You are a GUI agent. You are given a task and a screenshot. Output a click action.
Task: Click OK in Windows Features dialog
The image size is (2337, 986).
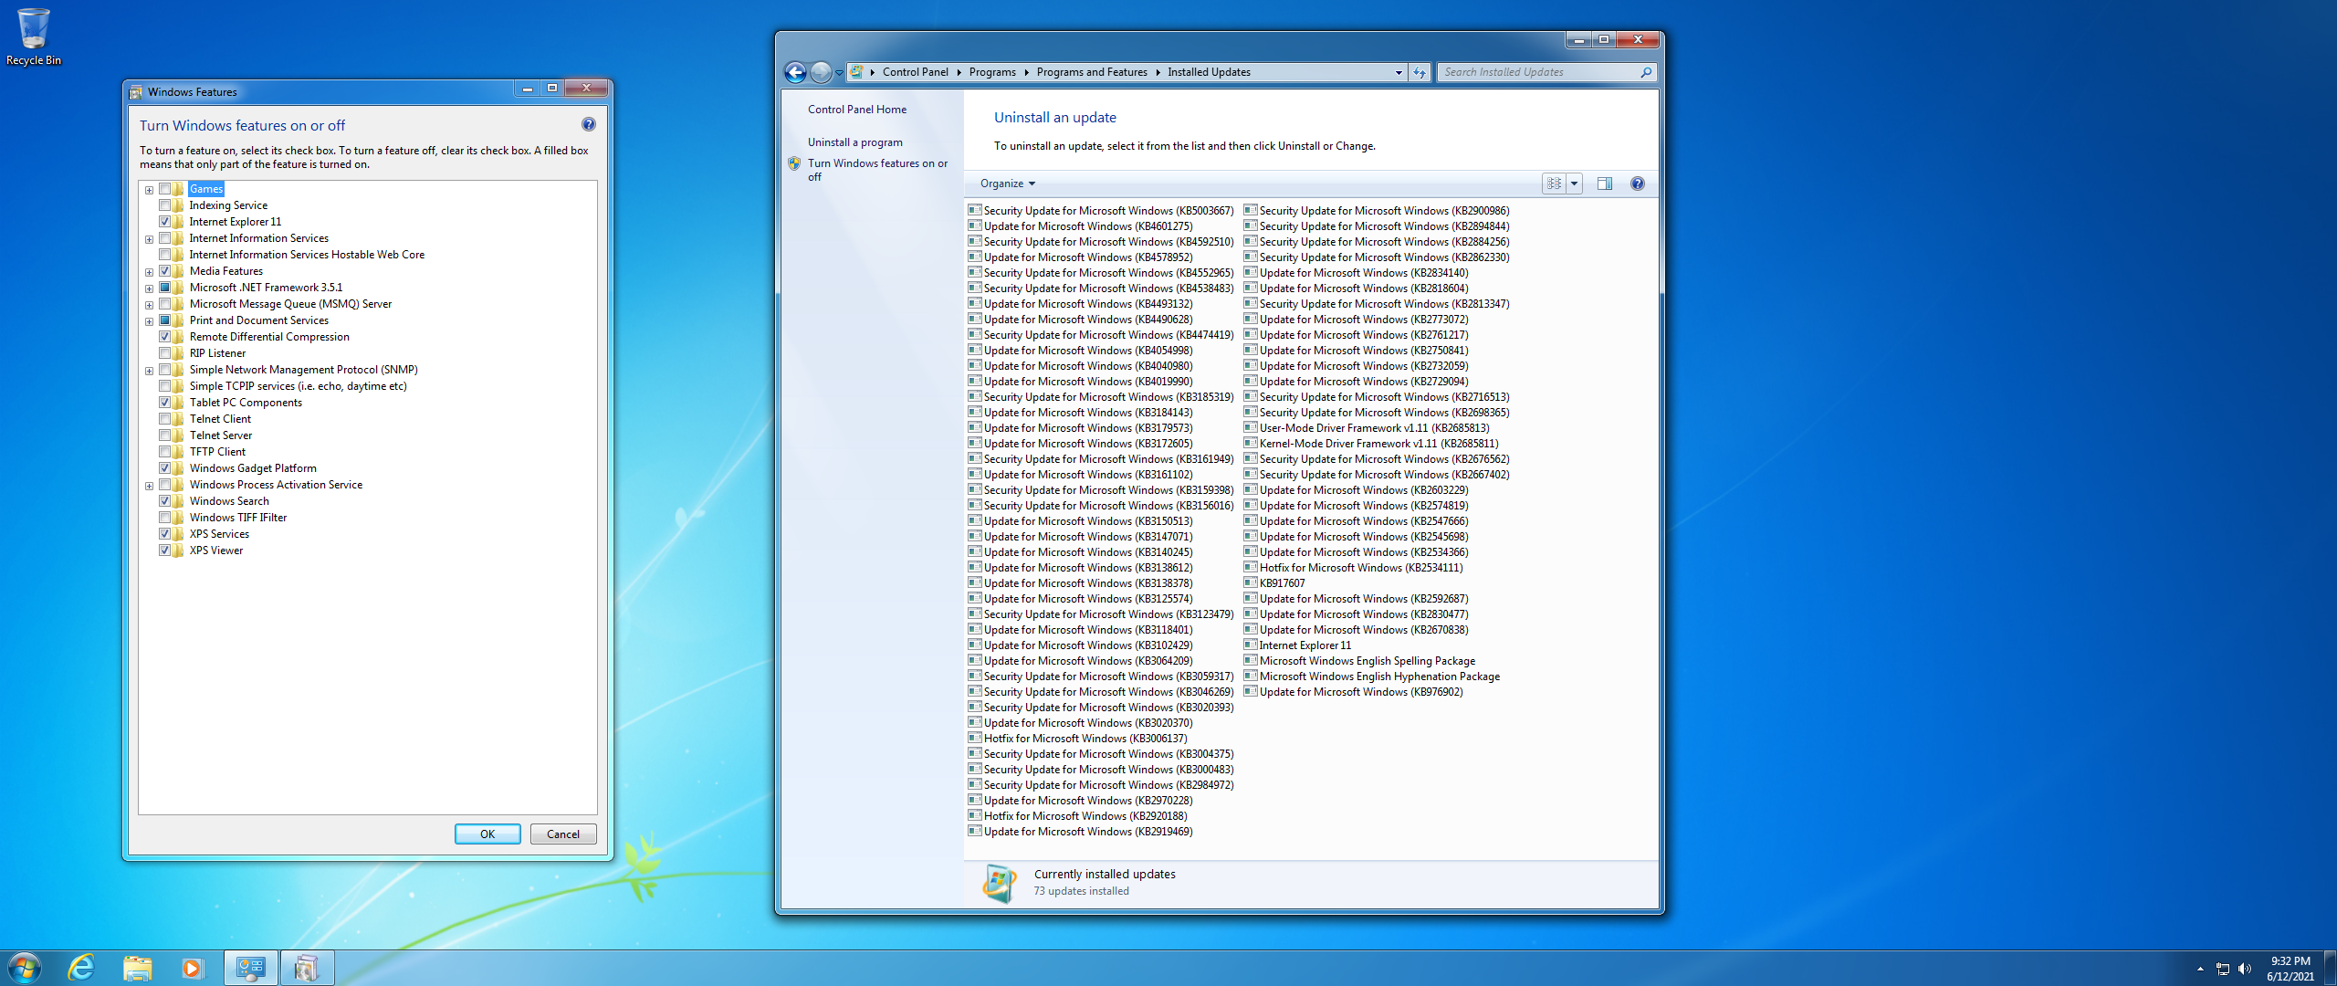[487, 834]
